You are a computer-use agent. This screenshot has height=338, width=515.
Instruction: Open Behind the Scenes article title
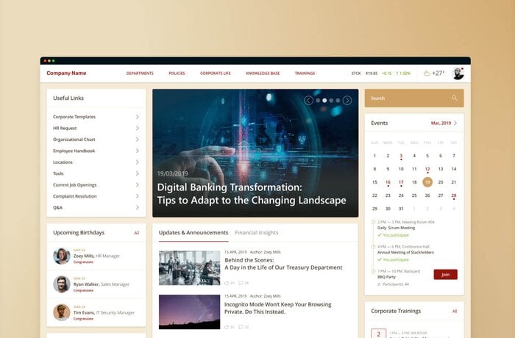pos(283,264)
